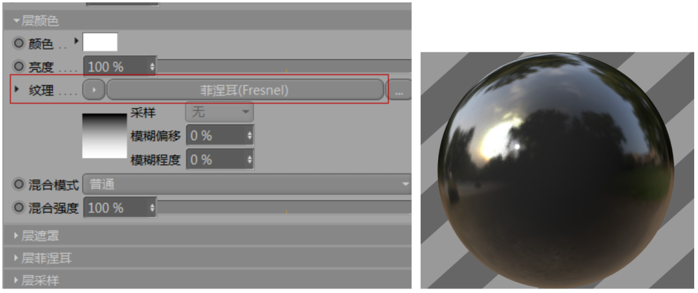Click the 模糊偏移 stepper arrows
The height and width of the screenshot is (293, 698).
(x=249, y=136)
